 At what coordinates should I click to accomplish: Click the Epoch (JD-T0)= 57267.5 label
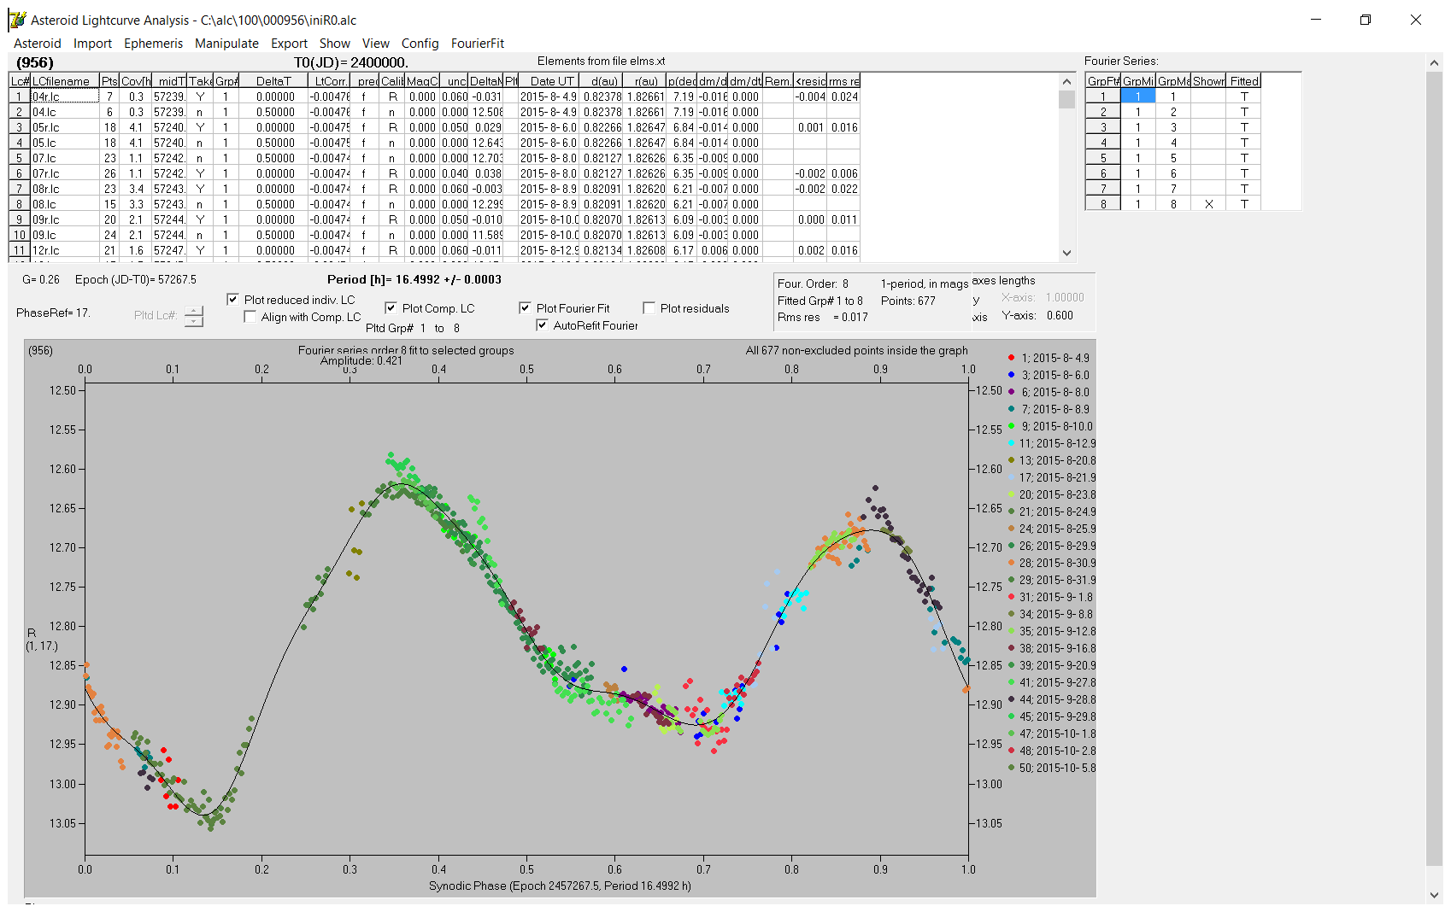(x=135, y=279)
